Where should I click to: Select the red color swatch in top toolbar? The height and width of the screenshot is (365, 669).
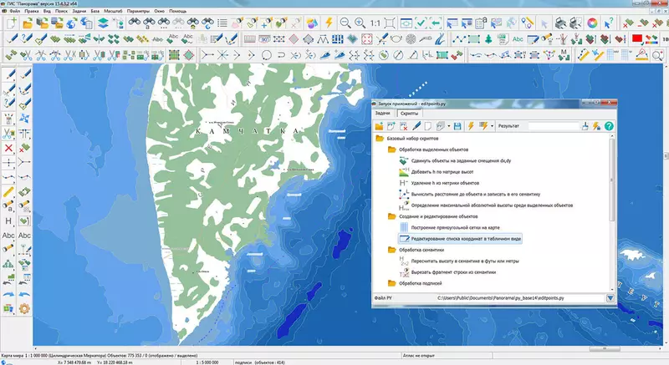tap(636, 38)
